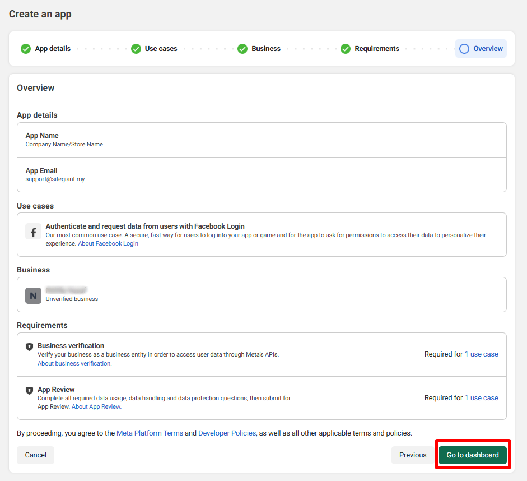Click the 'Business verification' requirement title
The height and width of the screenshot is (481, 527).
71,346
